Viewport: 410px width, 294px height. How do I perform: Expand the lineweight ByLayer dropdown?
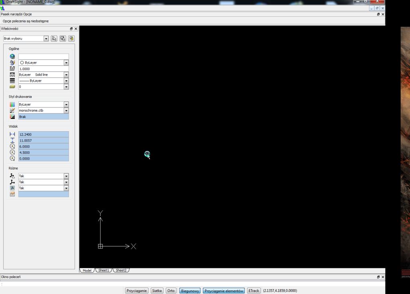point(66,81)
